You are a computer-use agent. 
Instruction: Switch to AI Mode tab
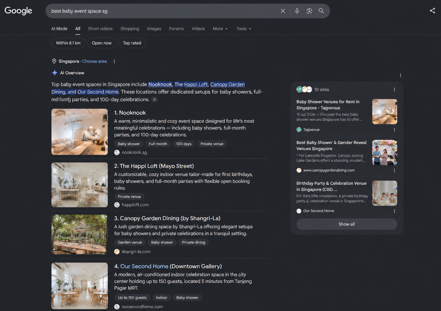(59, 29)
